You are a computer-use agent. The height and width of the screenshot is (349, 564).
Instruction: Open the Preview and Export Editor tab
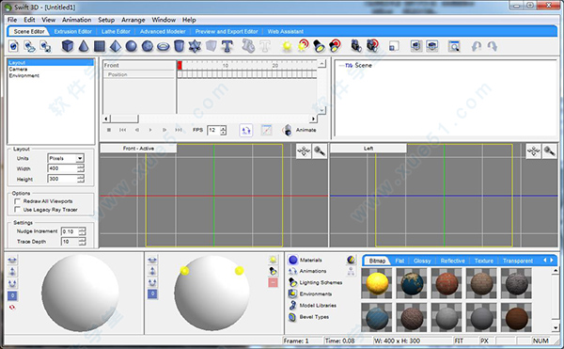tap(227, 32)
